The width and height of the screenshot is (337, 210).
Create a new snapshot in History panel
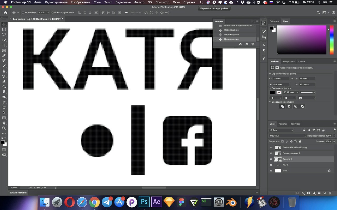click(247, 44)
